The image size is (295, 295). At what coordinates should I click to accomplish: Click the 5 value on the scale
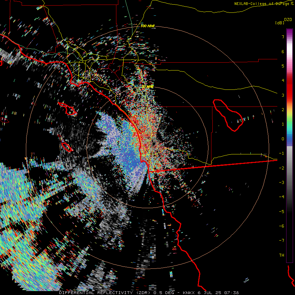[283, 66]
